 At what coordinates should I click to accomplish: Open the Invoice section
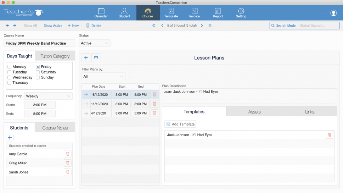coord(194,13)
